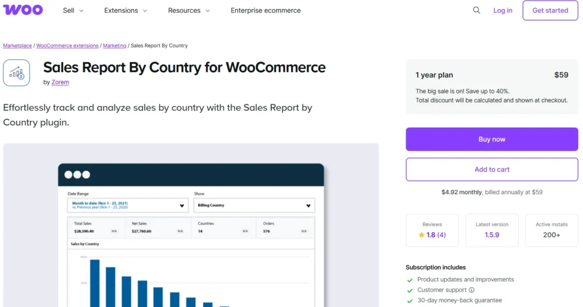Click the Get started button
Screen dimensions: 583x307
tap(551, 10)
